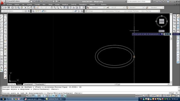
Task: Select the Rectangle tool in Draw toolbar
Action: 2,27
